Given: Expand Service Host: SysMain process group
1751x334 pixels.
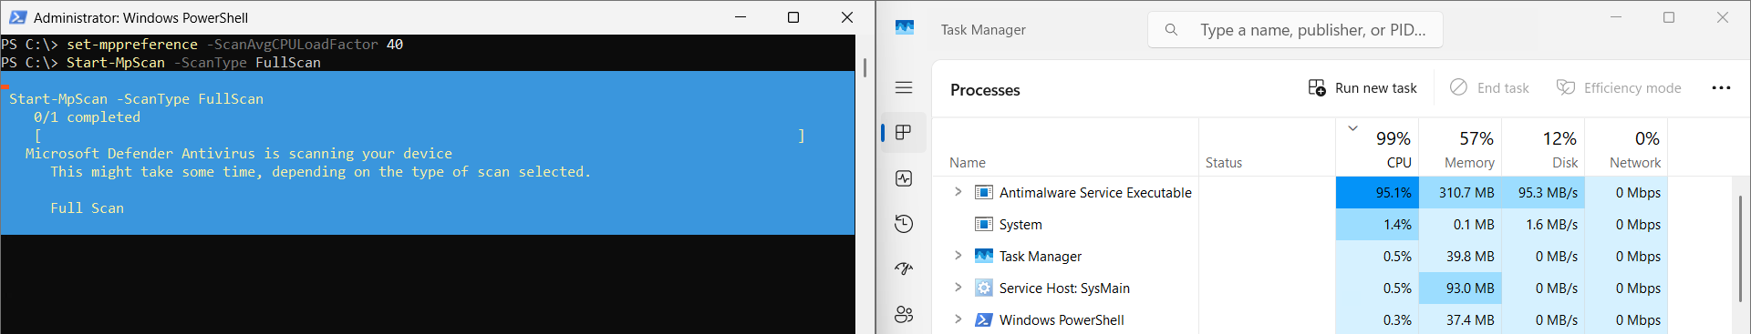Looking at the screenshot, I should 958,288.
